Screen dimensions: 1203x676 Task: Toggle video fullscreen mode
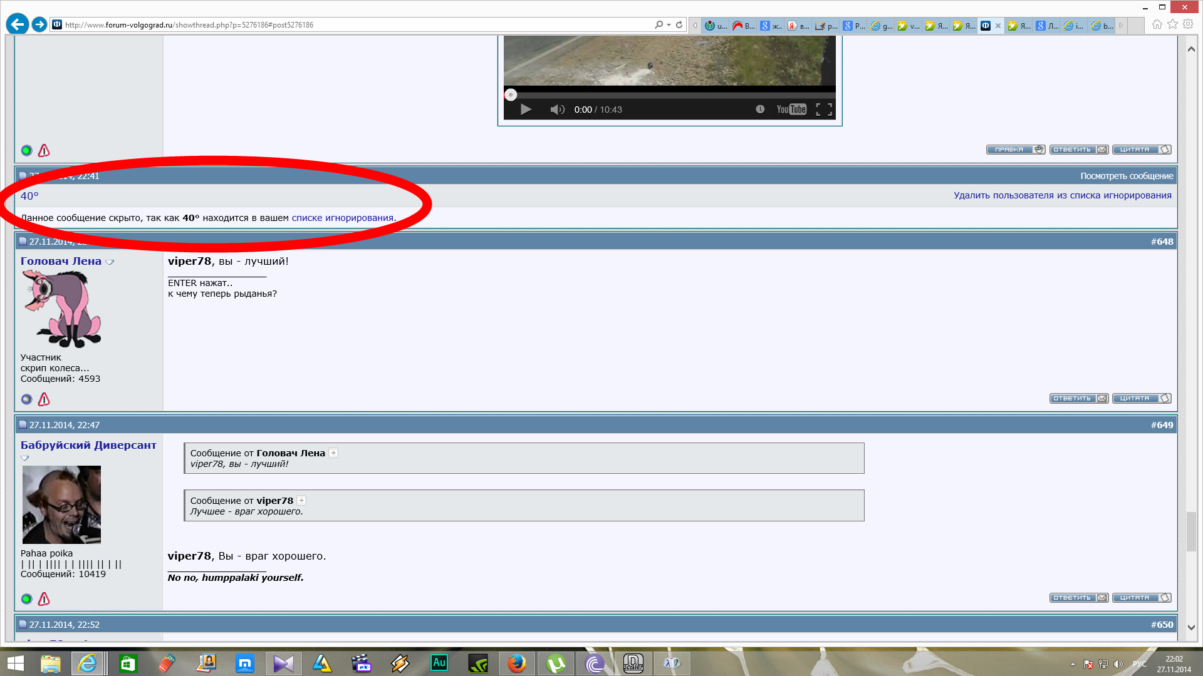(824, 110)
